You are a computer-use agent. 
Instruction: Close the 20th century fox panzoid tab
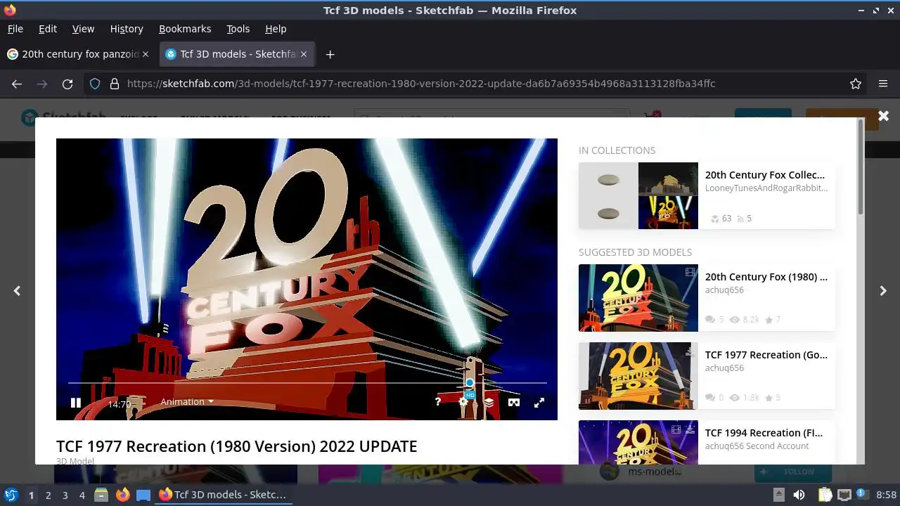(146, 54)
